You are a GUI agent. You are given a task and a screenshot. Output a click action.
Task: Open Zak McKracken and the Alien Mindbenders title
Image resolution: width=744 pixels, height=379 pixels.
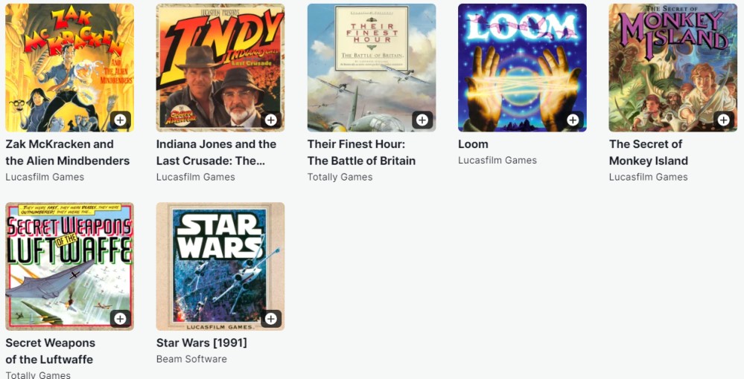point(67,152)
